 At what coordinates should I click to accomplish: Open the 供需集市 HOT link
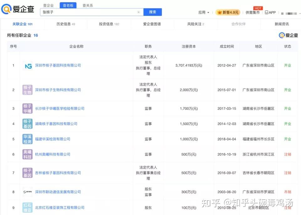click(x=253, y=13)
